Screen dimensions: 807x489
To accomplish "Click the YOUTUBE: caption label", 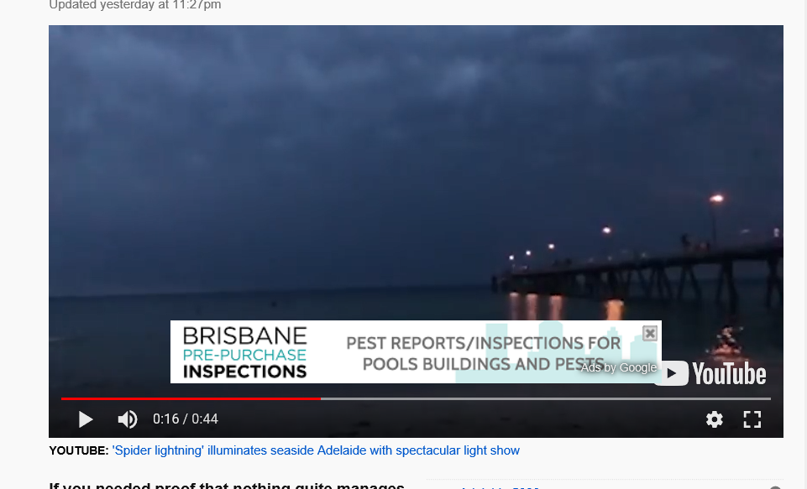I will click(x=79, y=450).
